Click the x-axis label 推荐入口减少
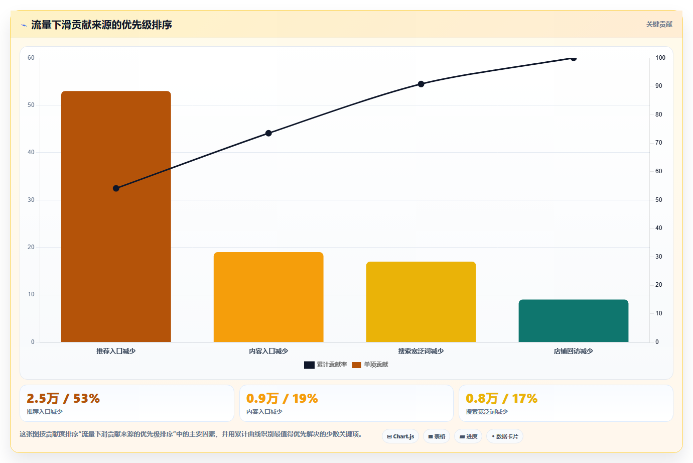This screenshot has width=693, height=463. (x=116, y=351)
